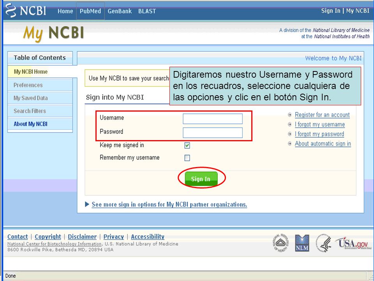Click the My NCBI title logo
The height and width of the screenshot is (281, 374).
pyautogui.click(x=53, y=33)
